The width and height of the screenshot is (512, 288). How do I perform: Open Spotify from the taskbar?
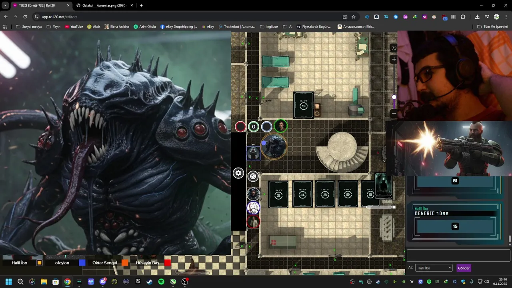click(161, 282)
